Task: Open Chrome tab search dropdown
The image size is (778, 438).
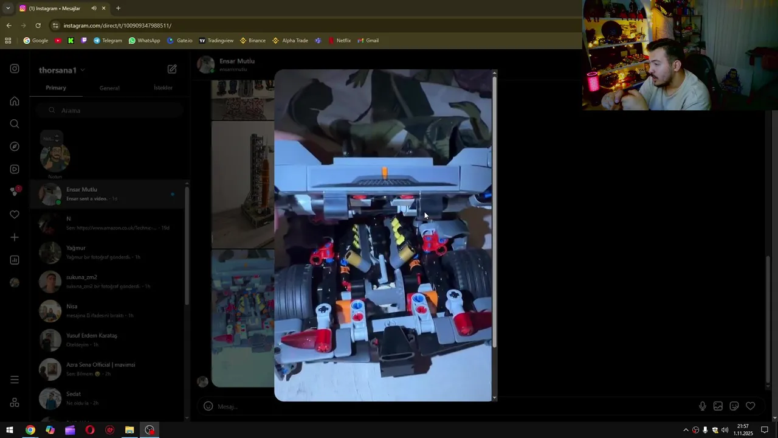Action: [x=8, y=9]
